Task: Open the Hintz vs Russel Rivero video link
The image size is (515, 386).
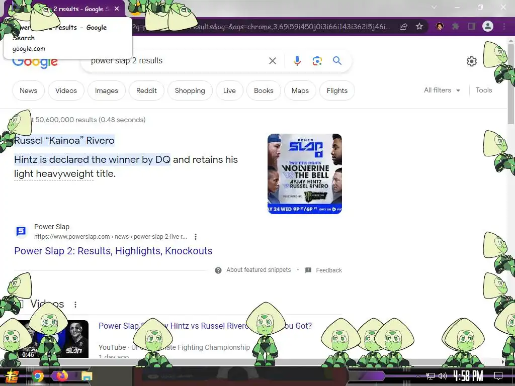Action: tap(205, 326)
